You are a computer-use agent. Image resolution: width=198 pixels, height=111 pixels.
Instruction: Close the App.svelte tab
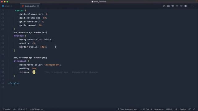click(38, 6)
